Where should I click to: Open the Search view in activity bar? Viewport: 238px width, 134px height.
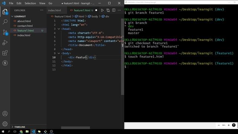(x=5, y=22)
